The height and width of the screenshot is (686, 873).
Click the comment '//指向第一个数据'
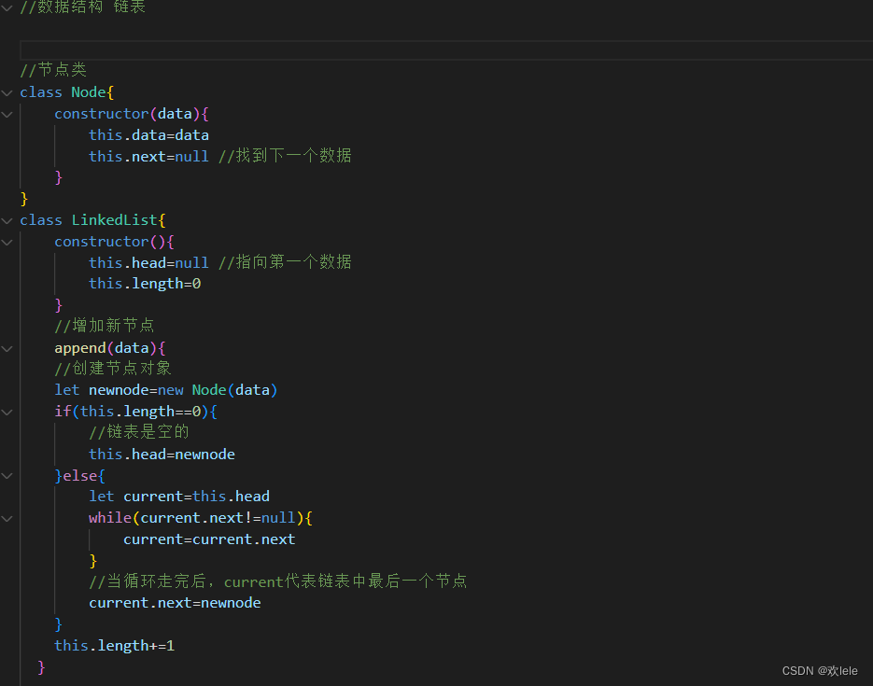click(x=285, y=262)
